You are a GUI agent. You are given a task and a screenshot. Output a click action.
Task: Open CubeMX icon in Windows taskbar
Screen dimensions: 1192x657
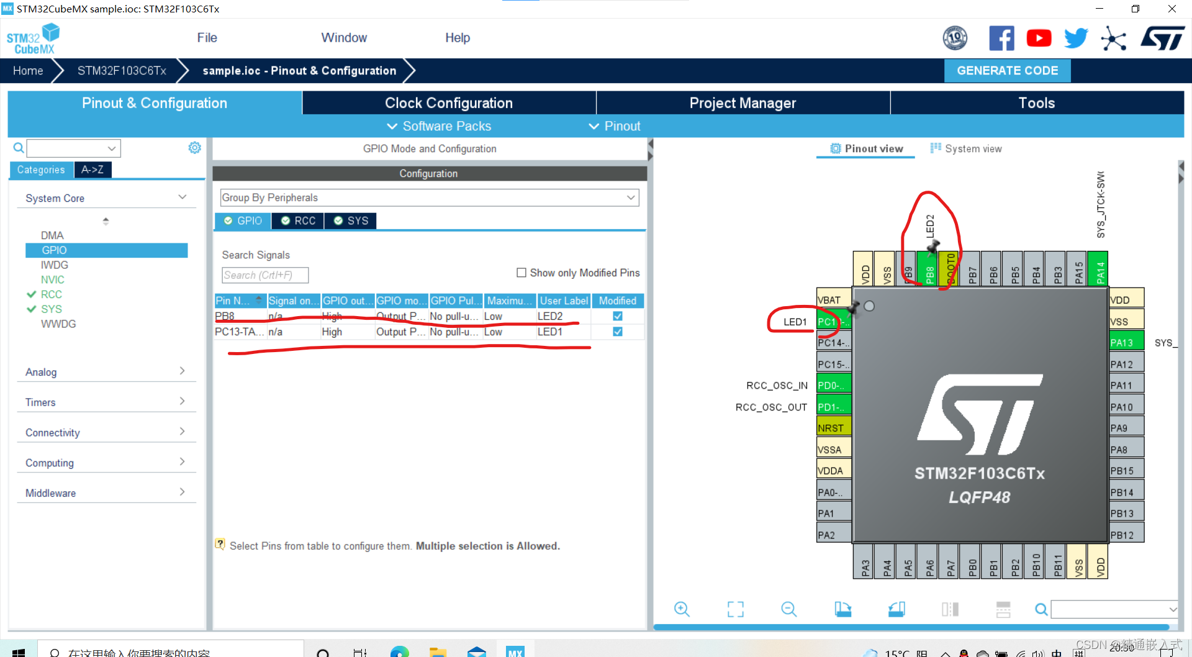pyautogui.click(x=515, y=651)
